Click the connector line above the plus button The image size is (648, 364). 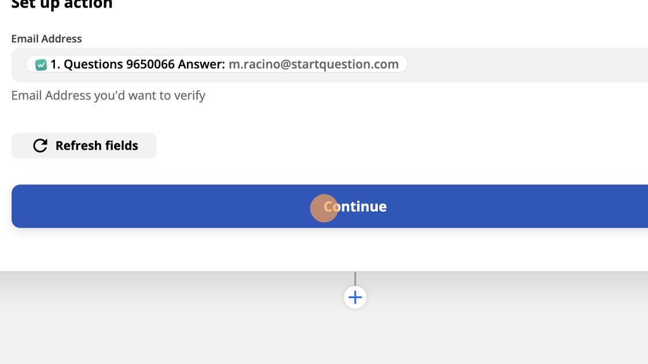(x=355, y=278)
